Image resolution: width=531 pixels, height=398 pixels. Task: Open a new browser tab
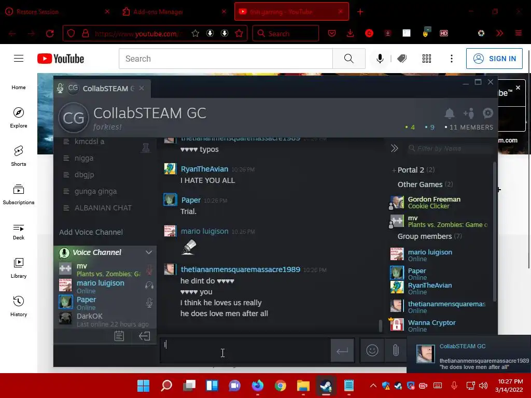point(360,12)
